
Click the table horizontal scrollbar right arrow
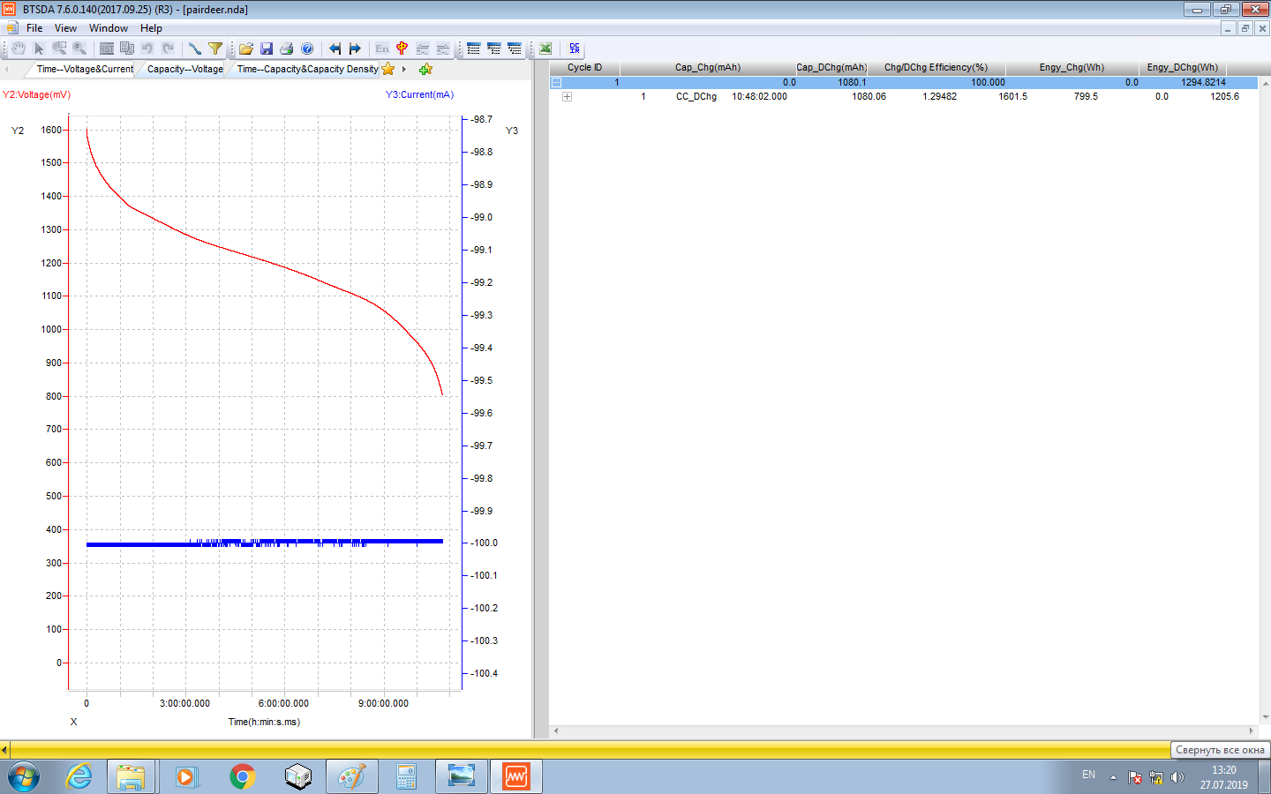tap(1252, 730)
